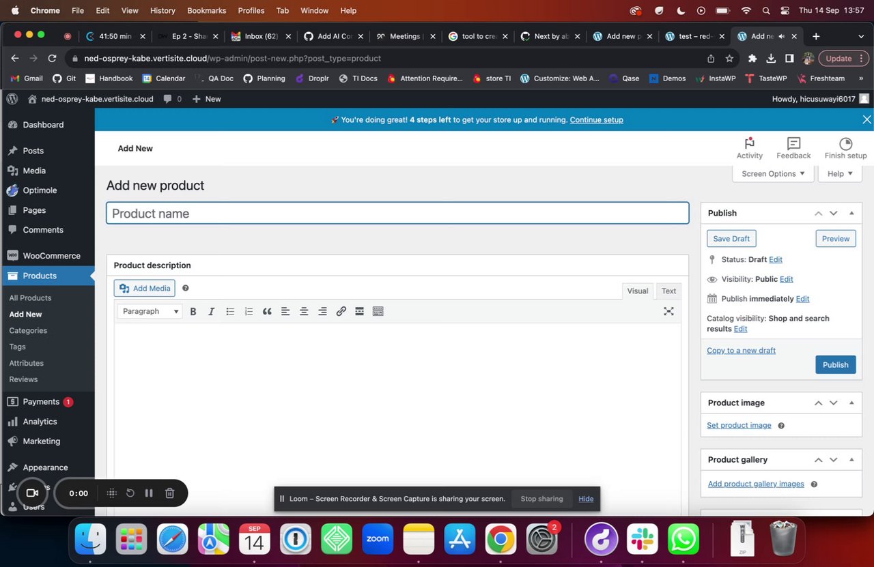This screenshot has height=567, width=874.
Task: Open Categories under Products submenu
Action: (28, 330)
